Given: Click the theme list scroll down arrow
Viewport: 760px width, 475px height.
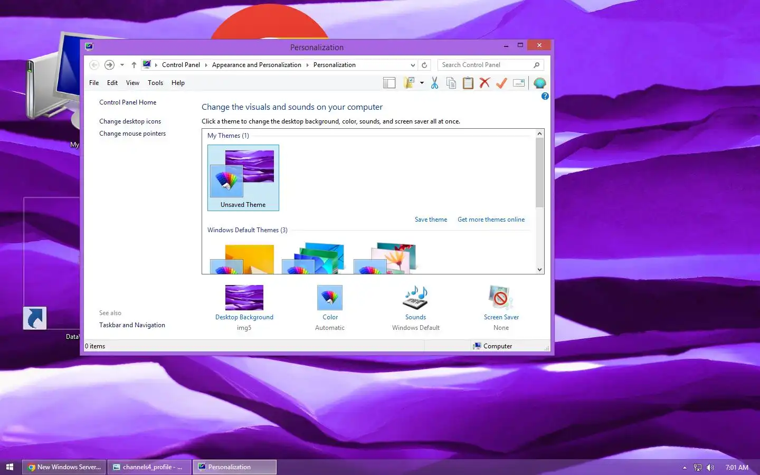Looking at the screenshot, I should [x=539, y=269].
